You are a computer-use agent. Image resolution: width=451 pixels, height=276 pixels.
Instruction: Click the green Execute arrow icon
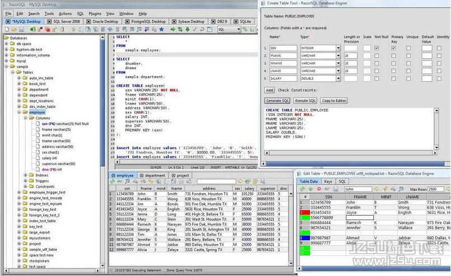tap(172, 29)
